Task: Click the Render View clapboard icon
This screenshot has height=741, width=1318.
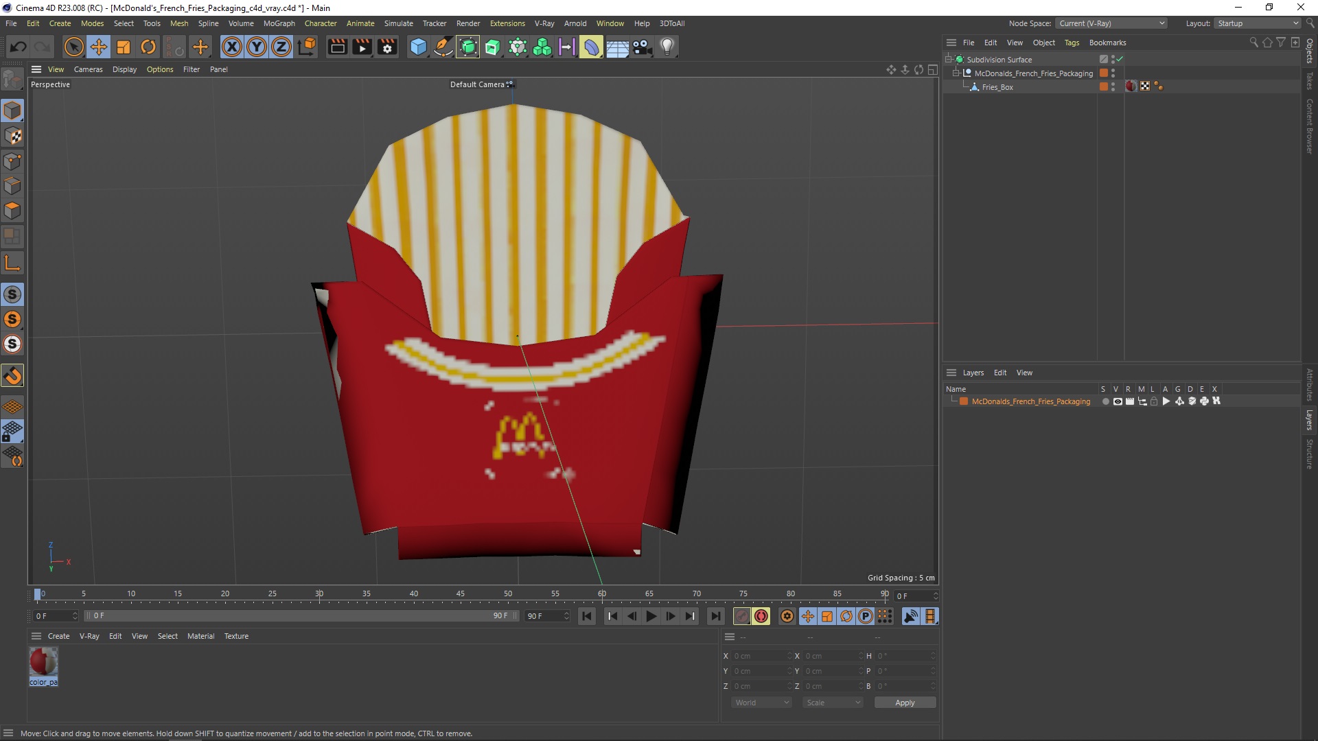Action: [x=337, y=47]
